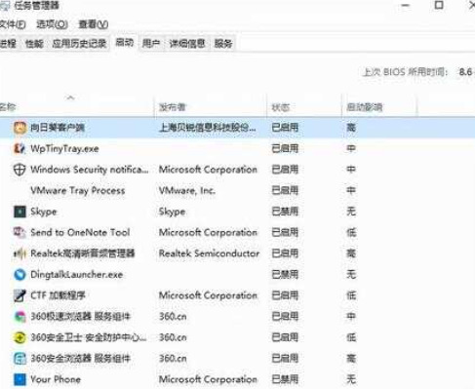The width and height of the screenshot is (475, 389).
Task: Switch to the 进程 tab
Action: click(x=8, y=43)
